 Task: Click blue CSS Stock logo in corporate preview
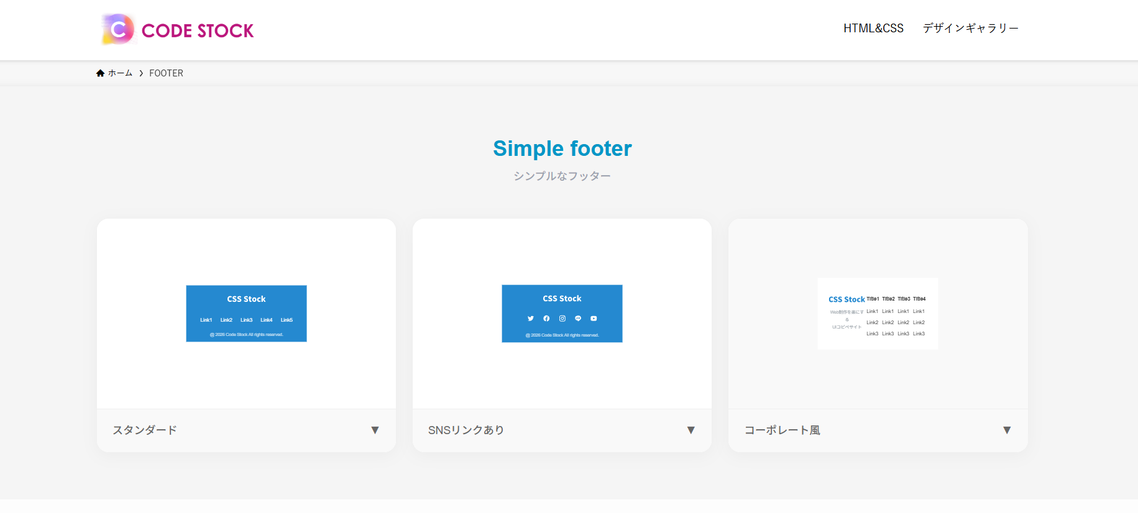point(847,299)
